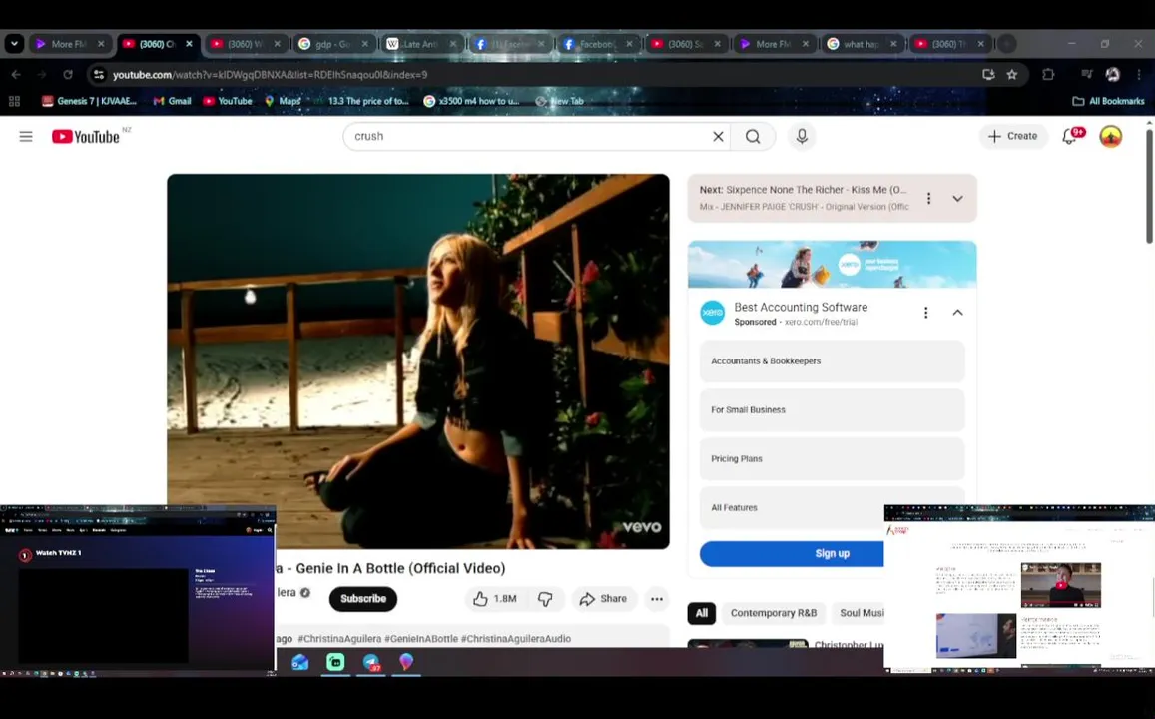Open All Features ad link
Screen dimensions: 1155x719
pos(832,508)
